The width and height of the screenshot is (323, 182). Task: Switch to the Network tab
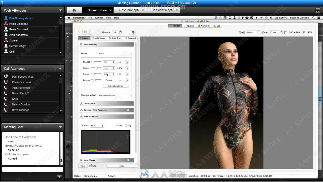click(204, 26)
